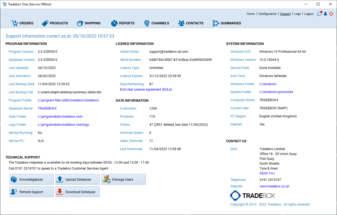Minimize the Tradebox One window

pyautogui.click(x=306, y=4)
